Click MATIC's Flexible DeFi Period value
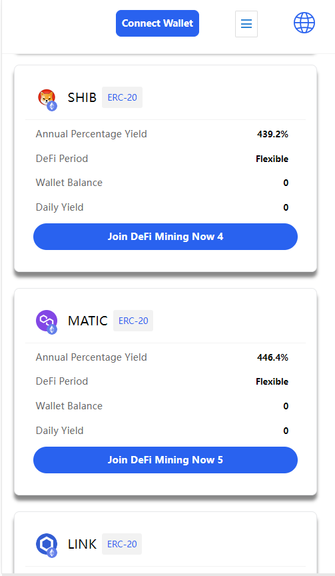Screen dimensions: 335x576 click(x=272, y=382)
